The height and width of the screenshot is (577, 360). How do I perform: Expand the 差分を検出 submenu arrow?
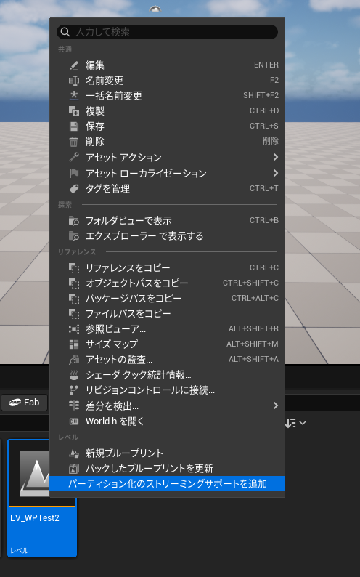pyautogui.click(x=276, y=405)
